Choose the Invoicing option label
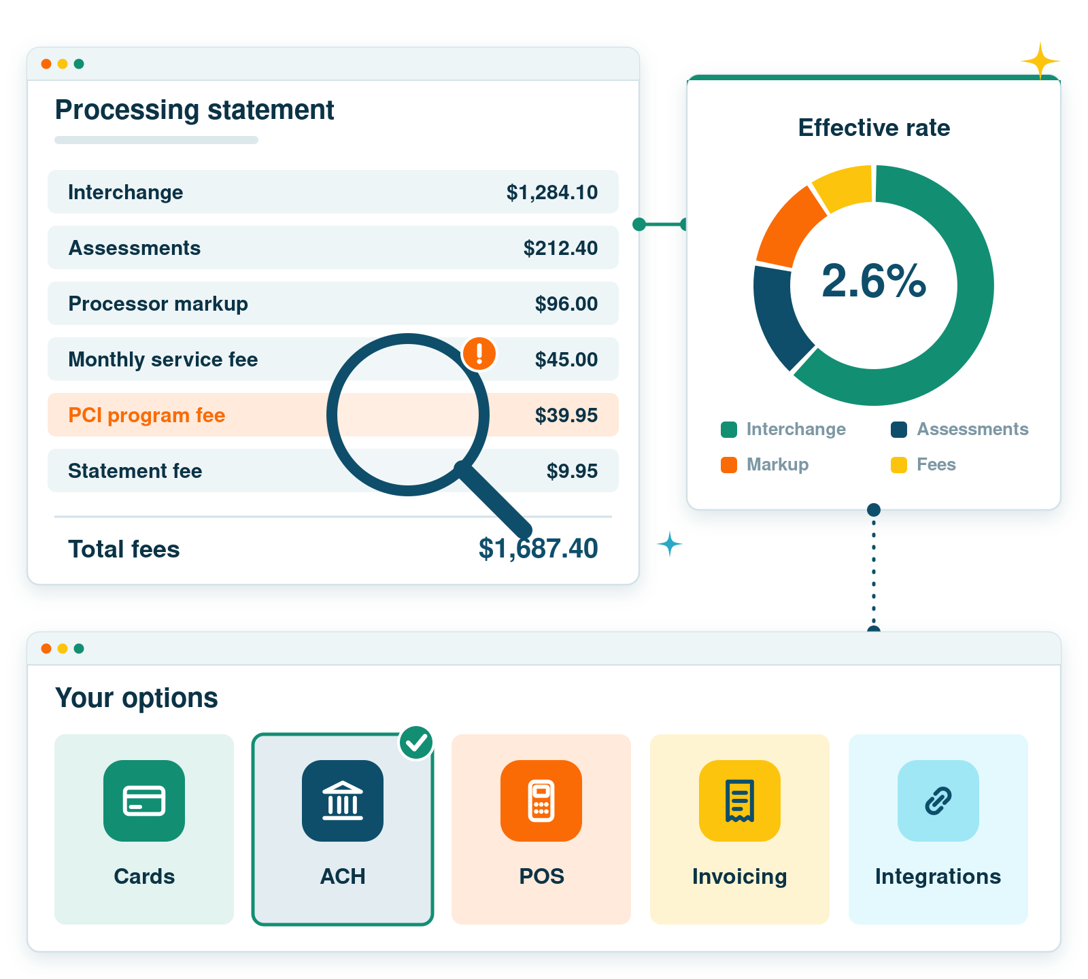 (x=740, y=877)
